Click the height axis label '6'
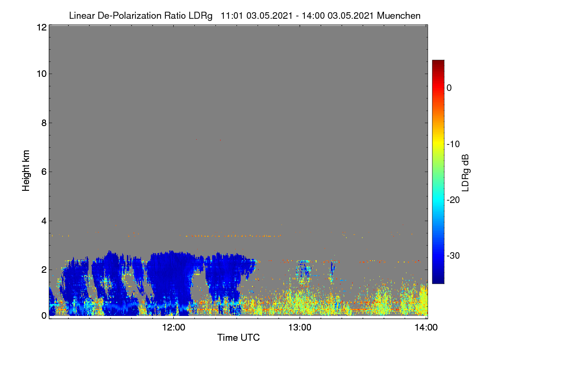 [43, 172]
